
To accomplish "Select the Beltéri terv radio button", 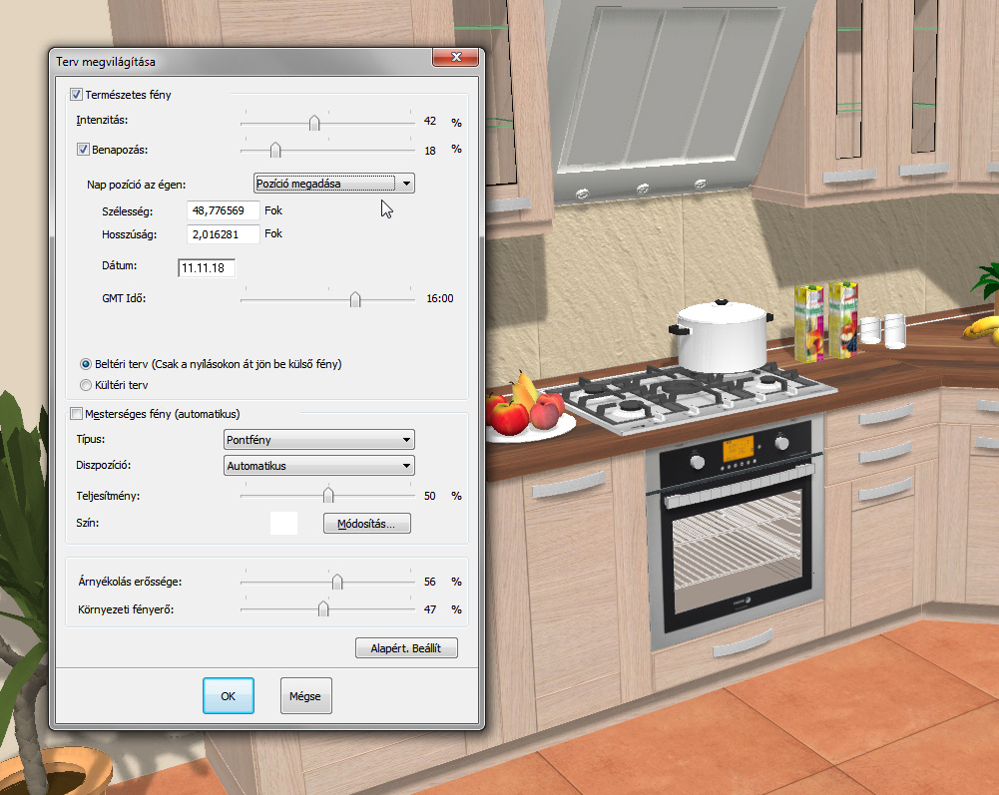I will pos(86,364).
